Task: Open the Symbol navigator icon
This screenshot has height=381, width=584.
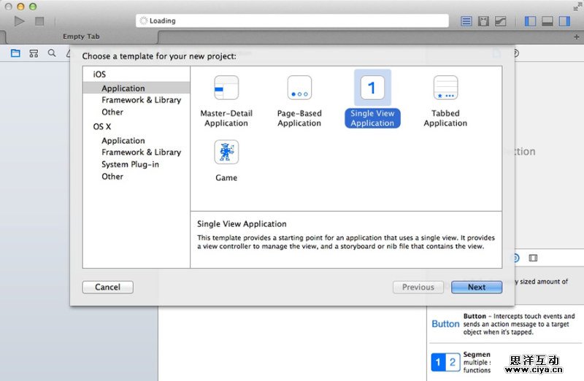Action: [x=34, y=53]
